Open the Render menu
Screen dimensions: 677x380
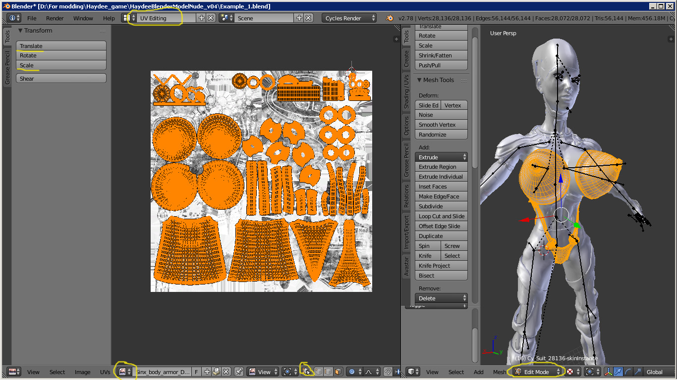pos(55,18)
